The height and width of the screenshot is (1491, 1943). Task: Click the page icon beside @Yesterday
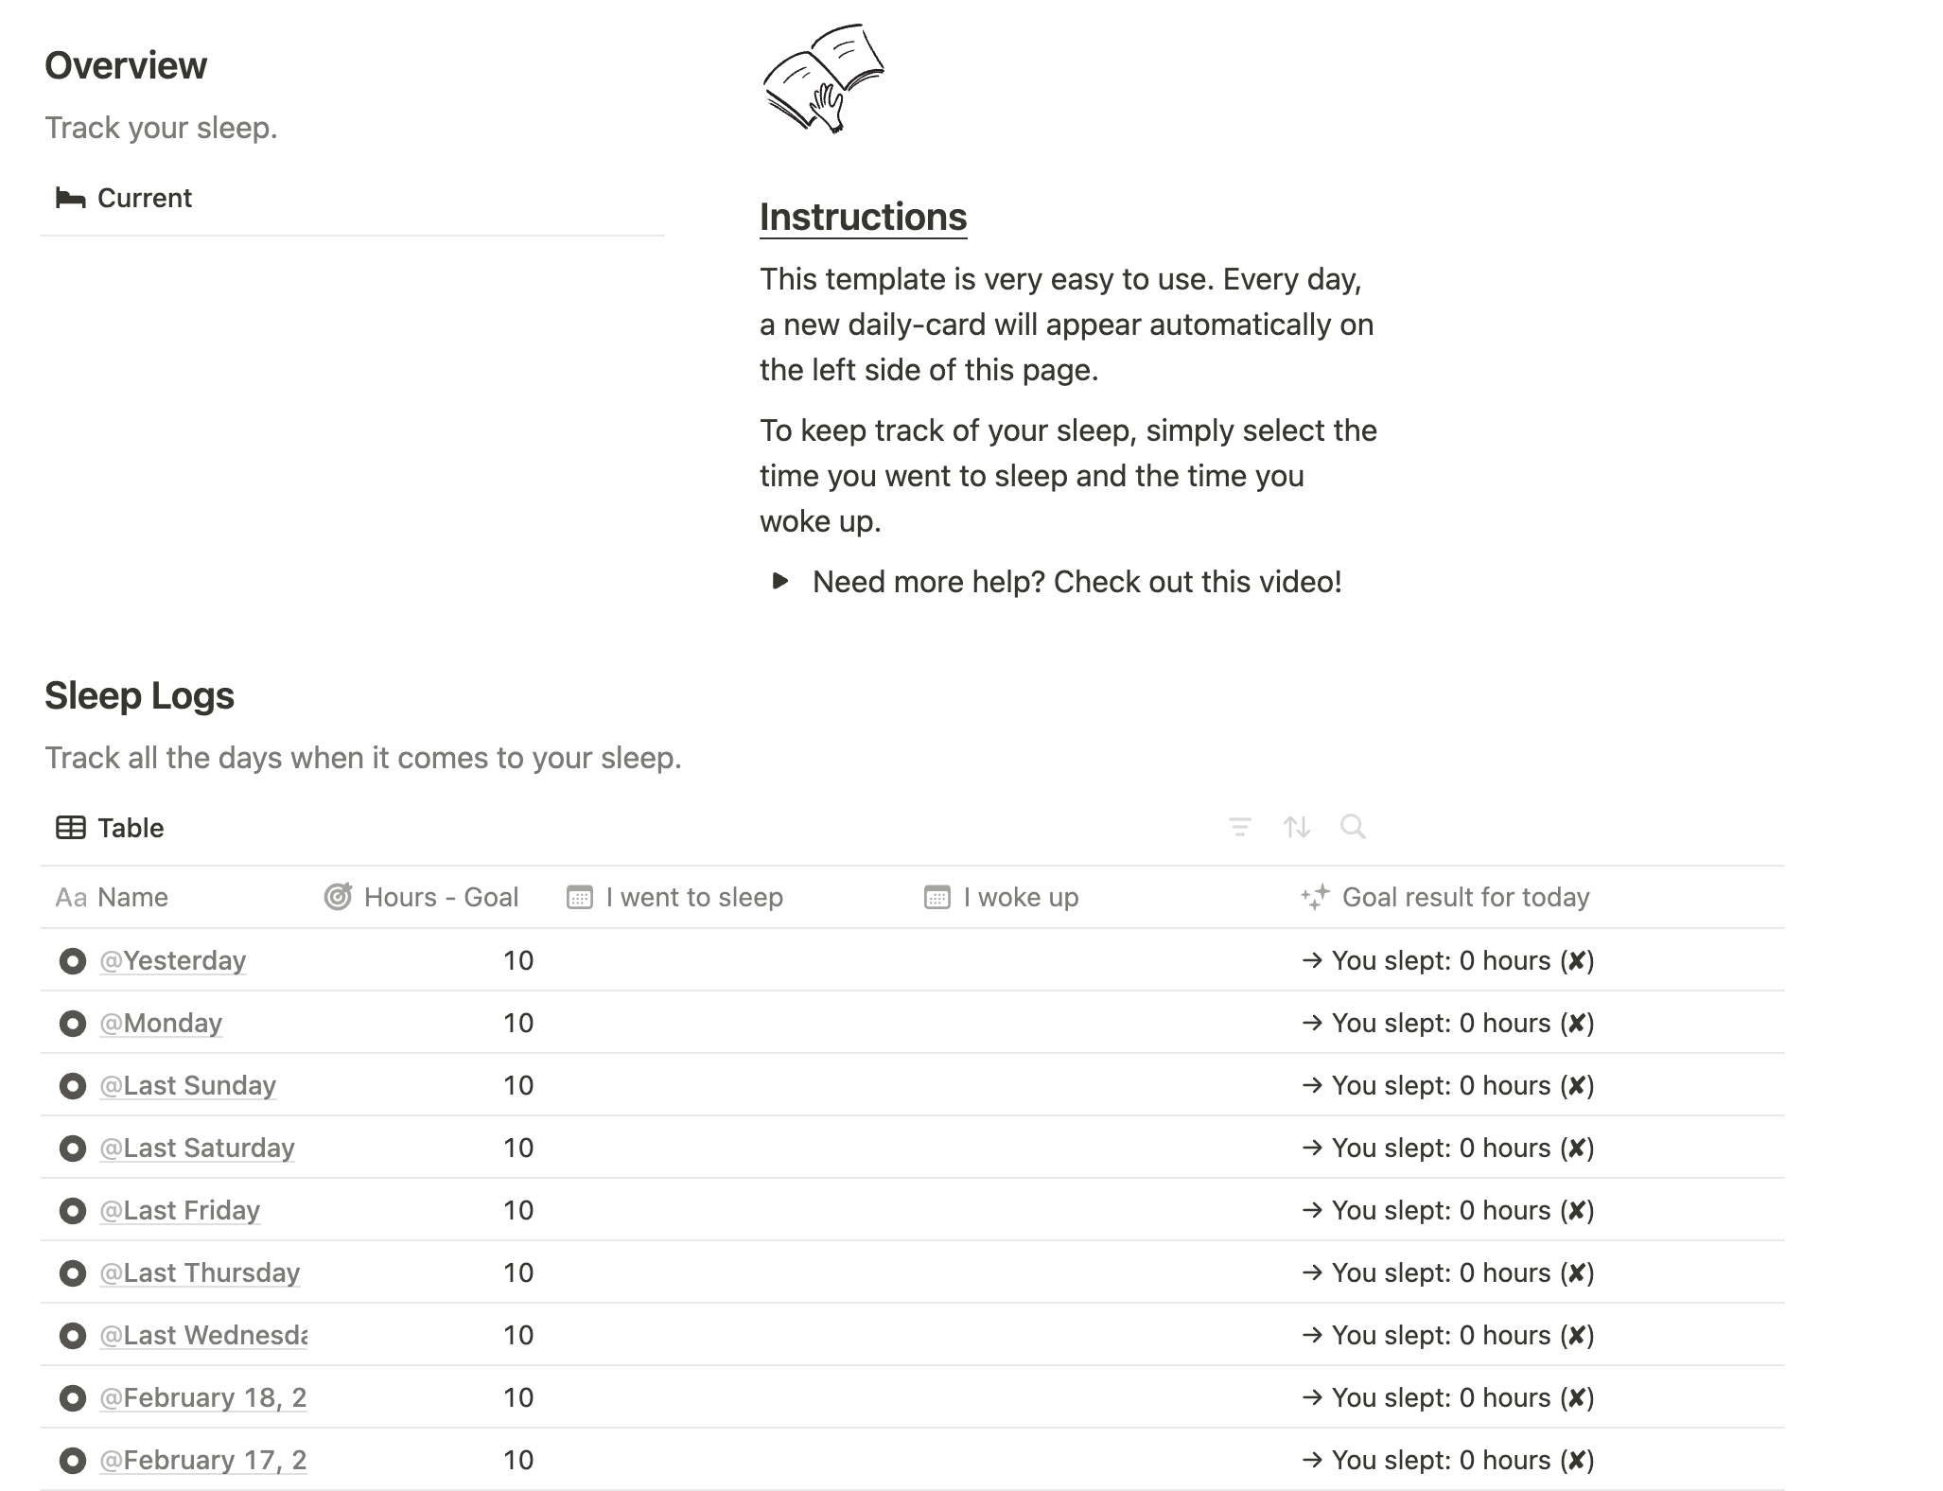pos(73,961)
